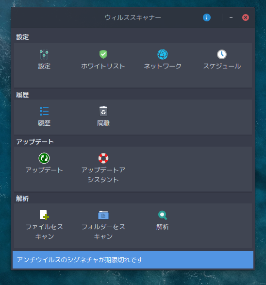Open the 設定 sliders icon

tap(44, 54)
